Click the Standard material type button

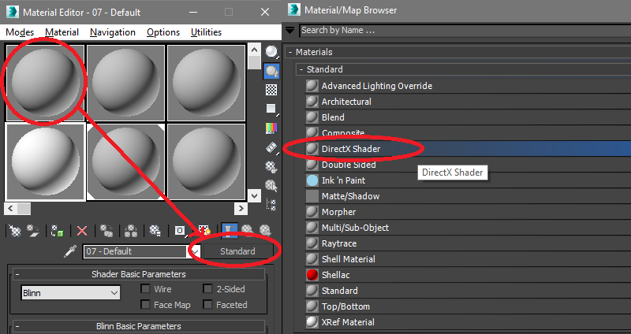(x=237, y=251)
